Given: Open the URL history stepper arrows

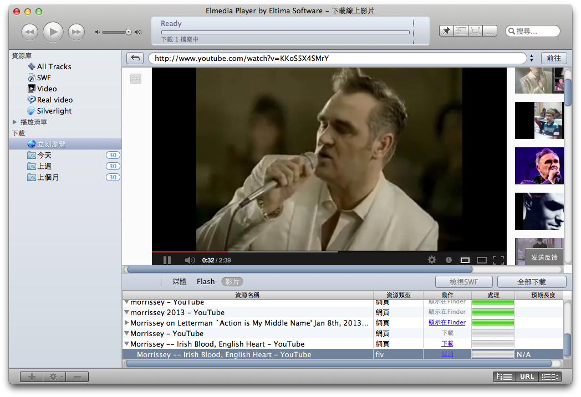Looking at the screenshot, I should tap(531, 58).
